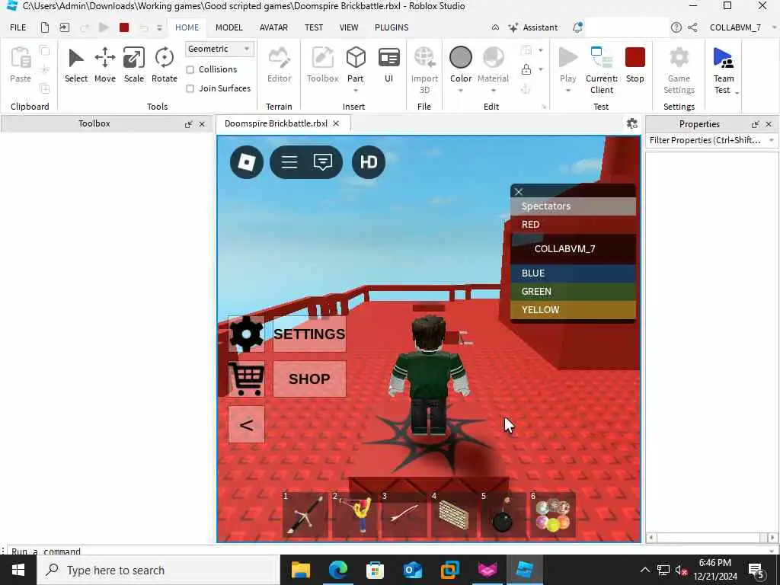This screenshot has height=585, width=780.
Task: Expand the Team Test dropdown arrow
Action: click(x=737, y=92)
